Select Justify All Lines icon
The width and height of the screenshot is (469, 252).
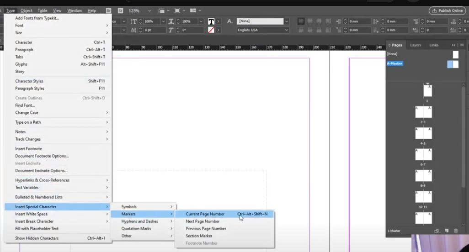click(x=319, y=30)
